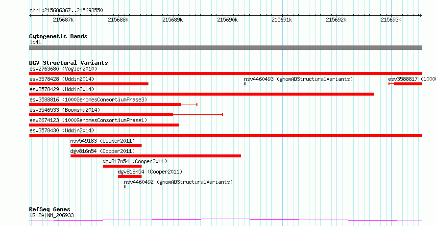Open the esv3578430 (Uddin2014) label

[x=62, y=130]
